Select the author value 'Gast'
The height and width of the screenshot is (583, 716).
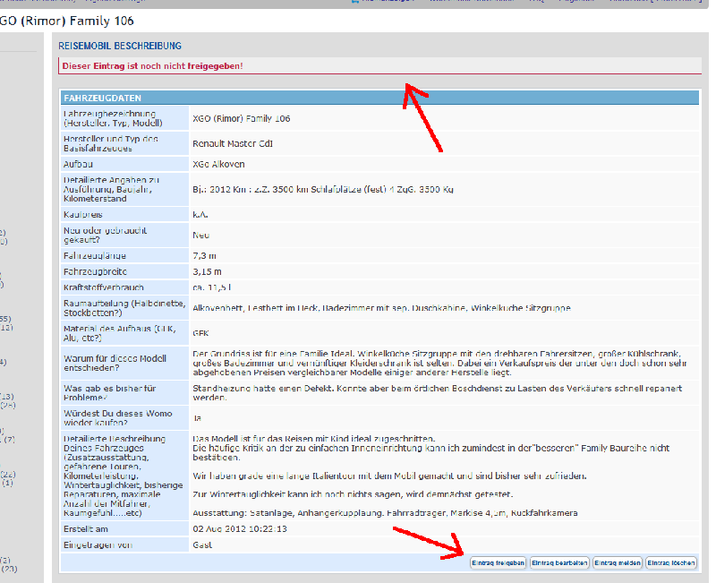[x=202, y=545]
